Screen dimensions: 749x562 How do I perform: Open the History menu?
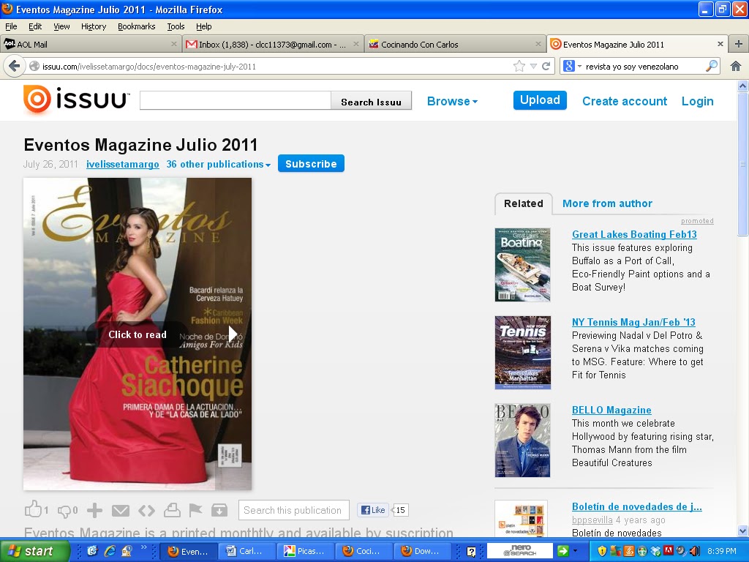[94, 26]
